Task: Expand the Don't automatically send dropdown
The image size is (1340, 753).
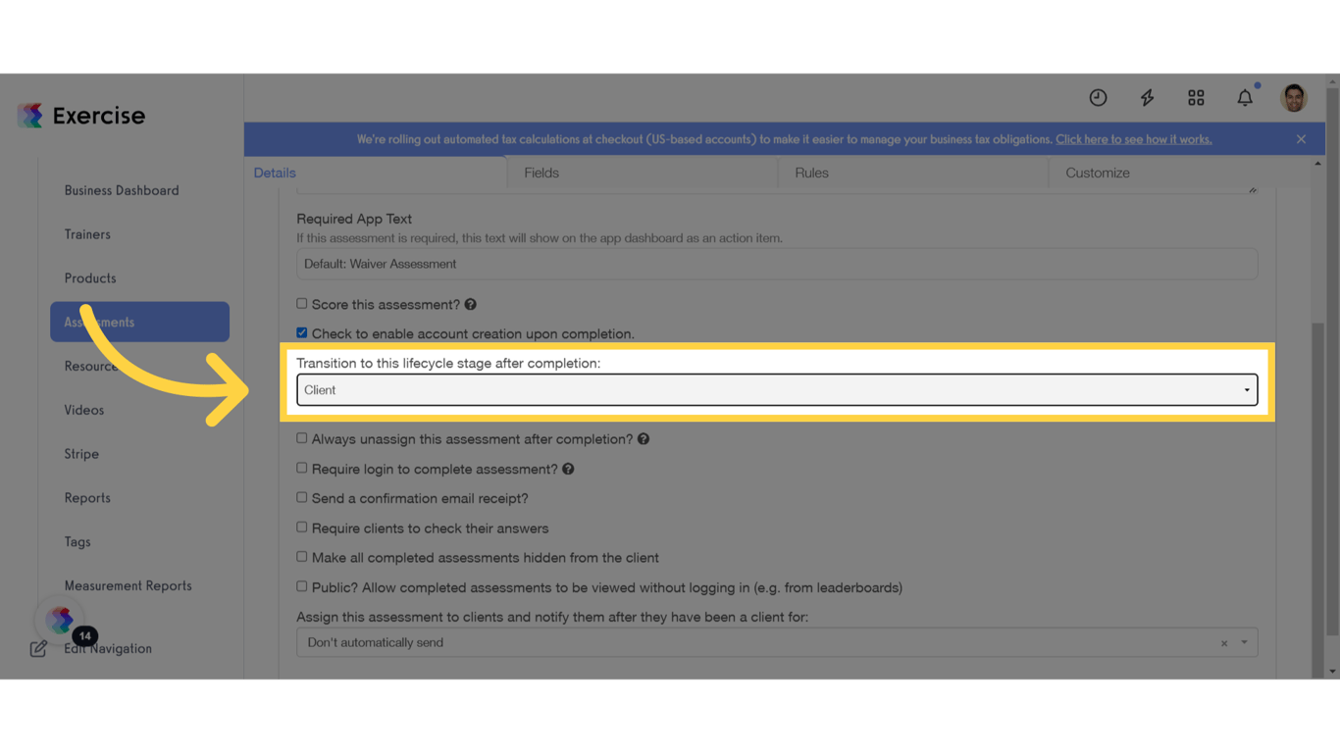Action: pos(1245,643)
